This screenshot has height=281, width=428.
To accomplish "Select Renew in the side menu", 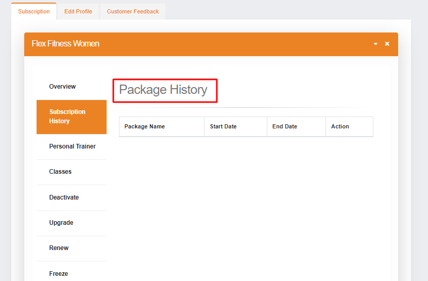I will [x=59, y=248].
